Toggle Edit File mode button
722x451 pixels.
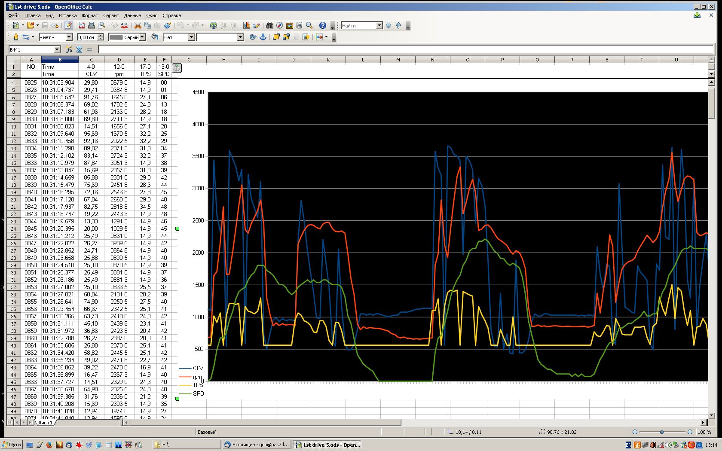68,26
